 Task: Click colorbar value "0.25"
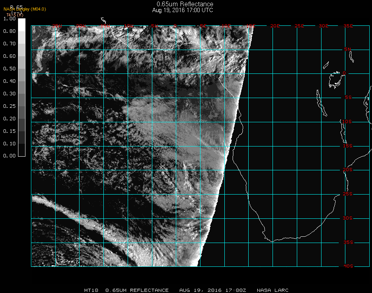point(9,106)
